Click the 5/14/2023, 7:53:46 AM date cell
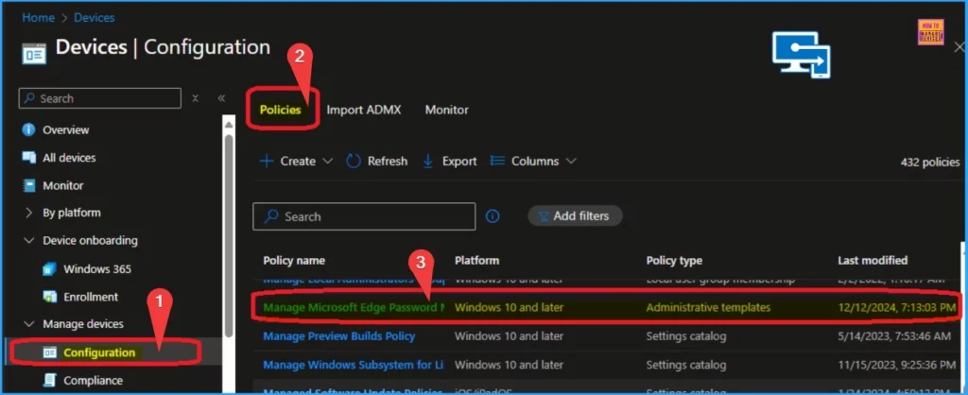 tap(894, 336)
